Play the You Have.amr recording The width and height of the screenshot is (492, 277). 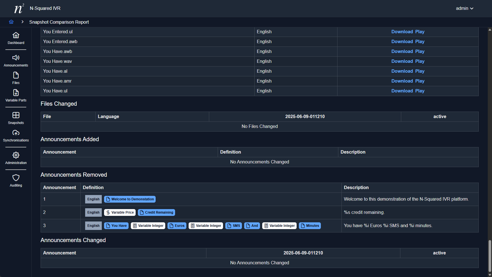(x=420, y=81)
